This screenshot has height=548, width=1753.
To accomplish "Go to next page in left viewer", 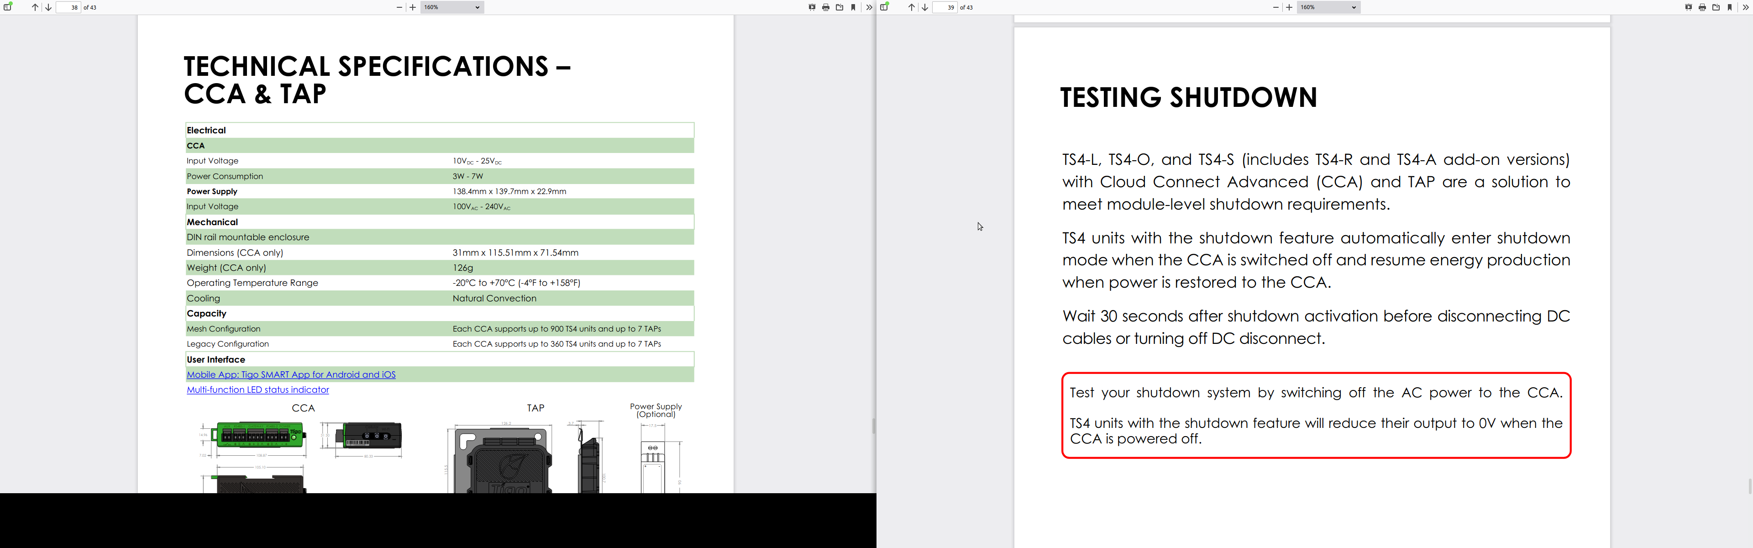I will click(48, 7).
